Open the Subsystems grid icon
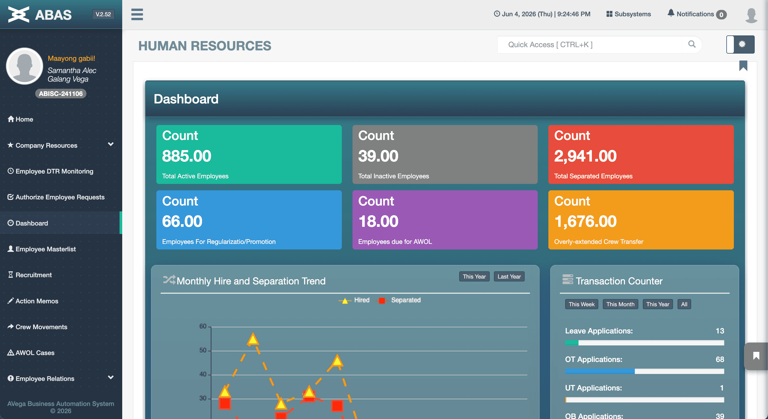768x419 pixels. pyautogui.click(x=609, y=14)
